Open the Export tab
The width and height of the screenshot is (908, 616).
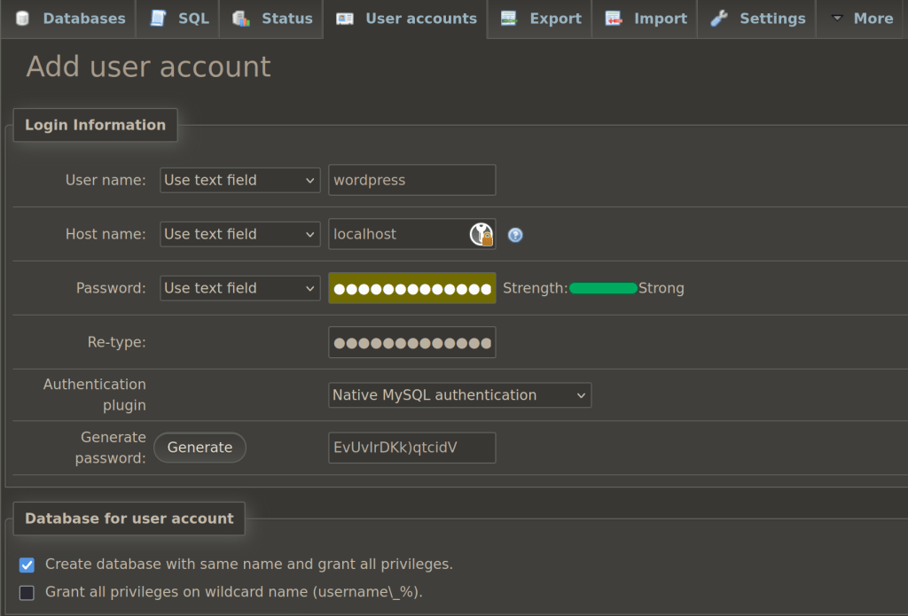click(x=540, y=19)
